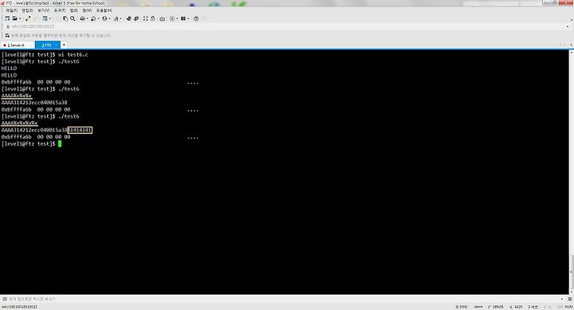Expand the Print dropdown arrow
Image resolution: width=574 pixels, height=310 pixels.
(x=87, y=18)
